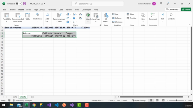Insert a scatter or bubble chart
Viewport: 193px width, 108px height.
[75, 22]
